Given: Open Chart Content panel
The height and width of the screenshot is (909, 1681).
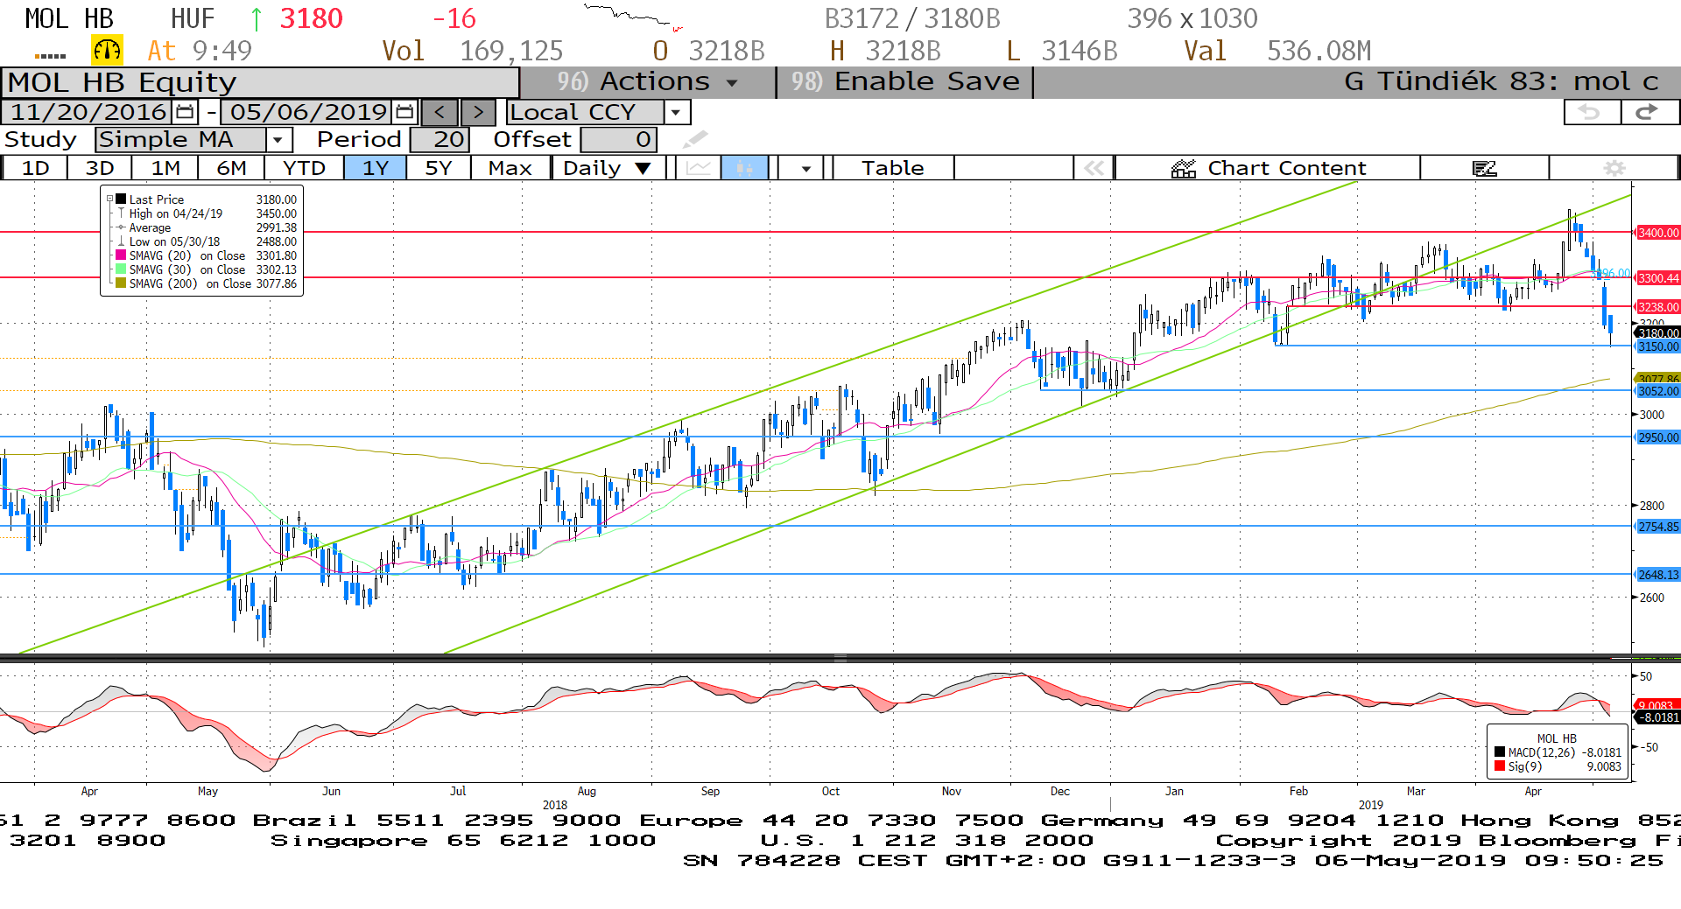Looking at the screenshot, I should pos(1268,168).
